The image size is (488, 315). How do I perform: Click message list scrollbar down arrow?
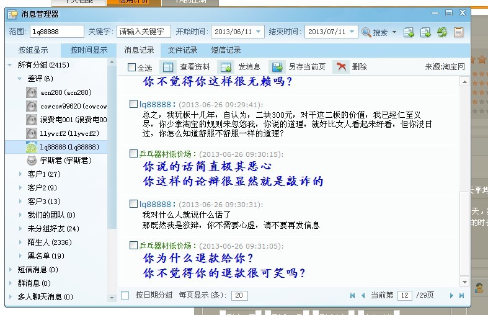pyautogui.click(x=464, y=282)
